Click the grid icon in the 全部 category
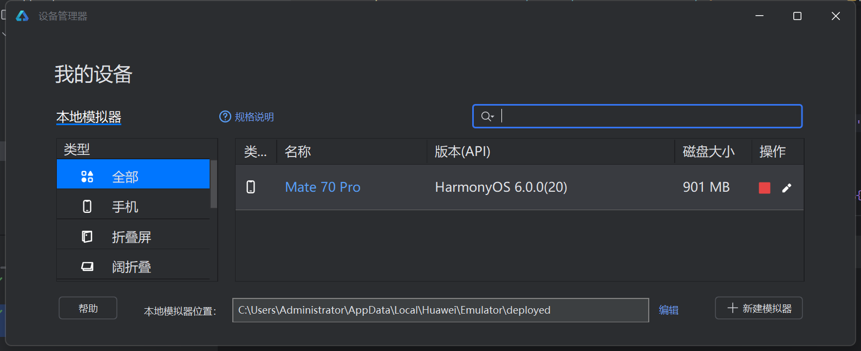This screenshot has height=351, width=861. point(87,177)
